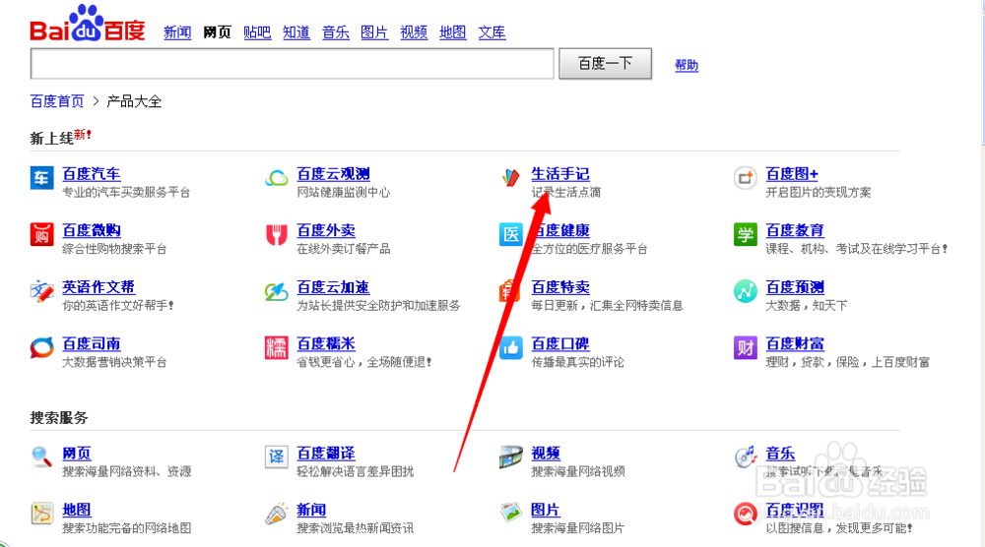Open the 百度教育 link
Screen dimensions: 985x547
(x=795, y=230)
